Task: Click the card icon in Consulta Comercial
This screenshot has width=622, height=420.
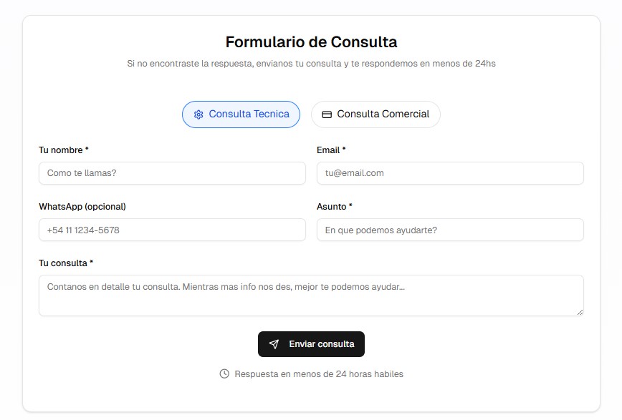Action: (327, 114)
